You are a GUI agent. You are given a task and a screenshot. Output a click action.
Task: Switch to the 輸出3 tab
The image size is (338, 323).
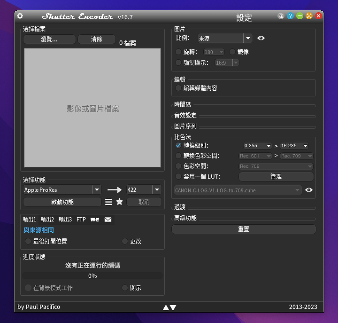point(65,220)
